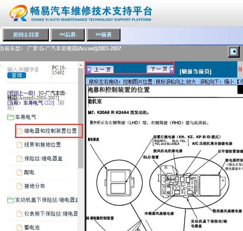Open 配电 document
Screen dimensions: 243x231
click(29, 172)
